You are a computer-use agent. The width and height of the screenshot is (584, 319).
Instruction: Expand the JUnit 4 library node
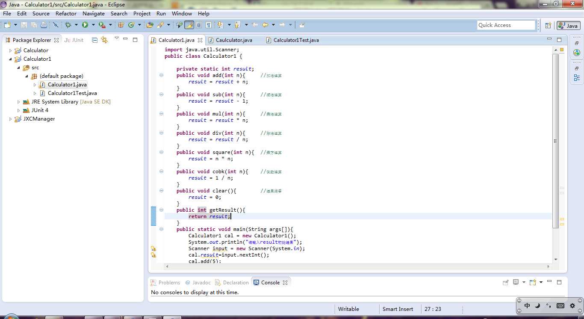click(x=19, y=110)
